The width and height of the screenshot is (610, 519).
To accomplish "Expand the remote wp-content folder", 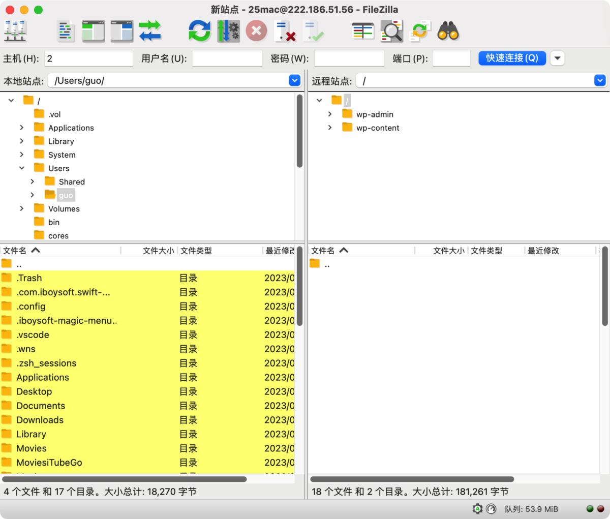I will (329, 128).
